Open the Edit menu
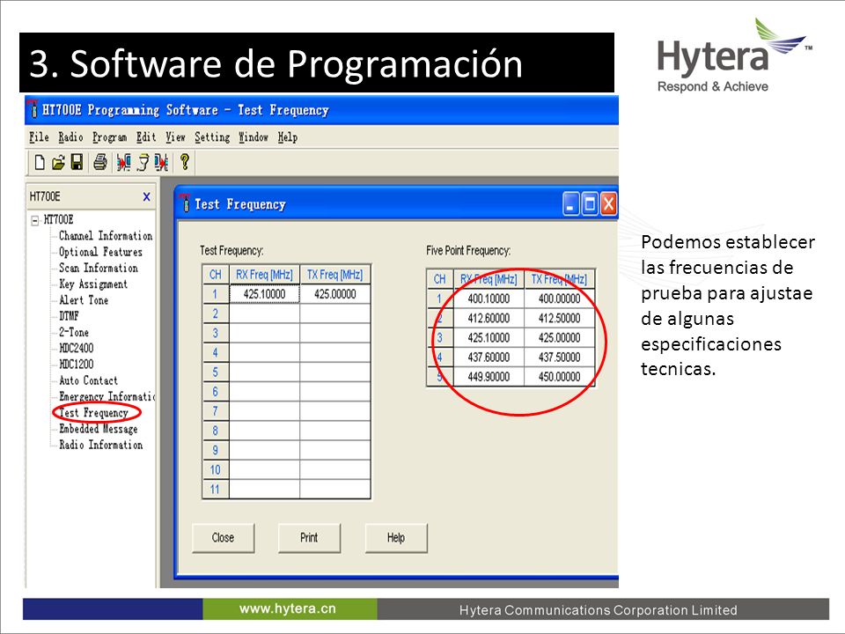This screenshot has height=634, width=845. click(x=146, y=137)
